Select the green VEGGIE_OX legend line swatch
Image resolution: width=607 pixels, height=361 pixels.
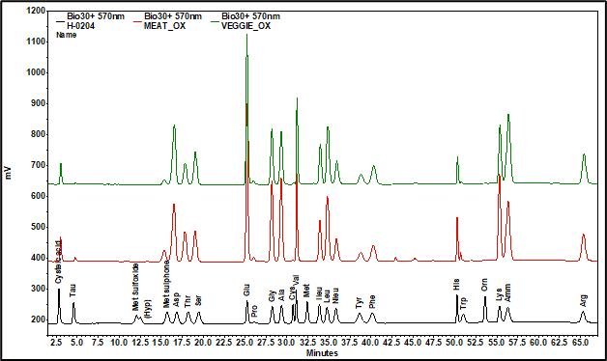pos(216,21)
